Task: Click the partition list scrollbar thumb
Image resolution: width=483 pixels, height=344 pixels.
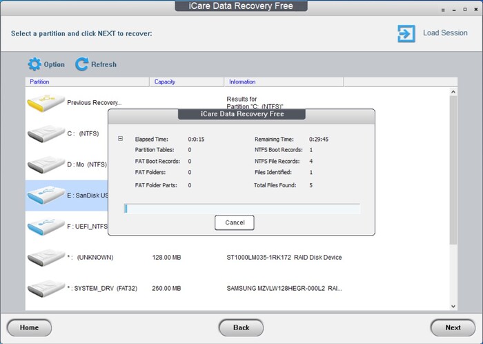Action: click(x=453, y=170)
